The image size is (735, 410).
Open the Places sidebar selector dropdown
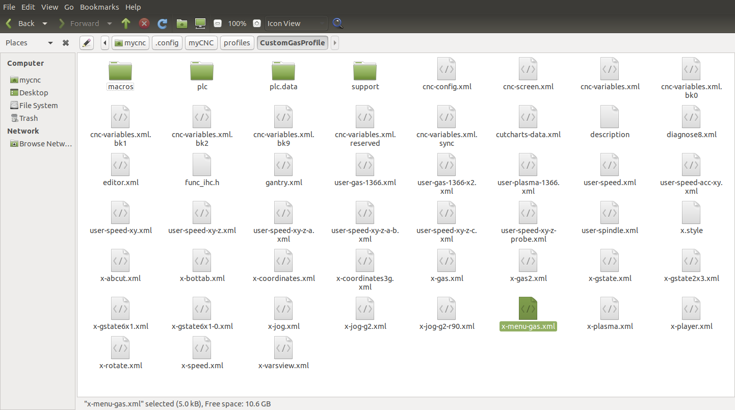(x=50, y=43)
